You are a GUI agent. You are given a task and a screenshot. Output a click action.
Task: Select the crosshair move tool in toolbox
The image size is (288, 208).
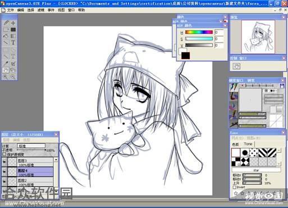(x=13, y=23)
